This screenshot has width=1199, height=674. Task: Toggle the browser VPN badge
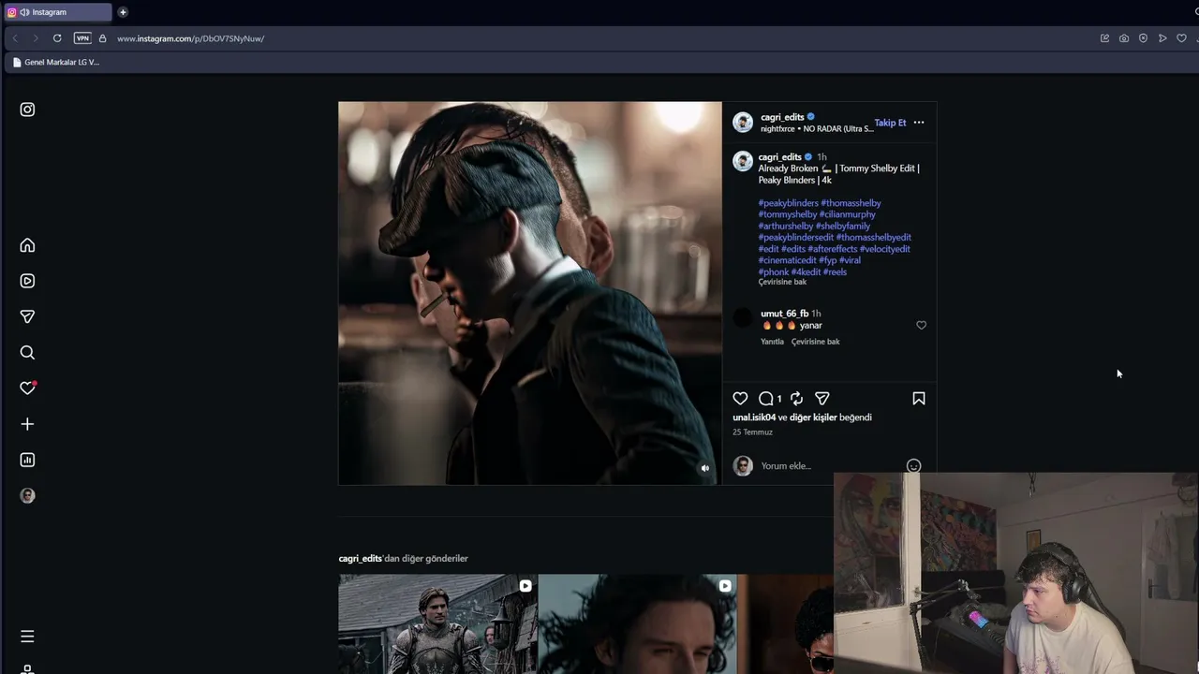pyautogui.click(x=82, y=38)
